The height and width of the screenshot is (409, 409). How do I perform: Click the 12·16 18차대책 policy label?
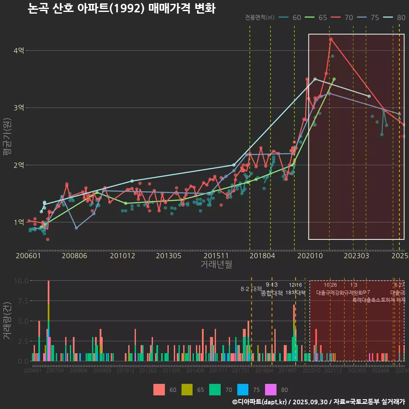295,289
